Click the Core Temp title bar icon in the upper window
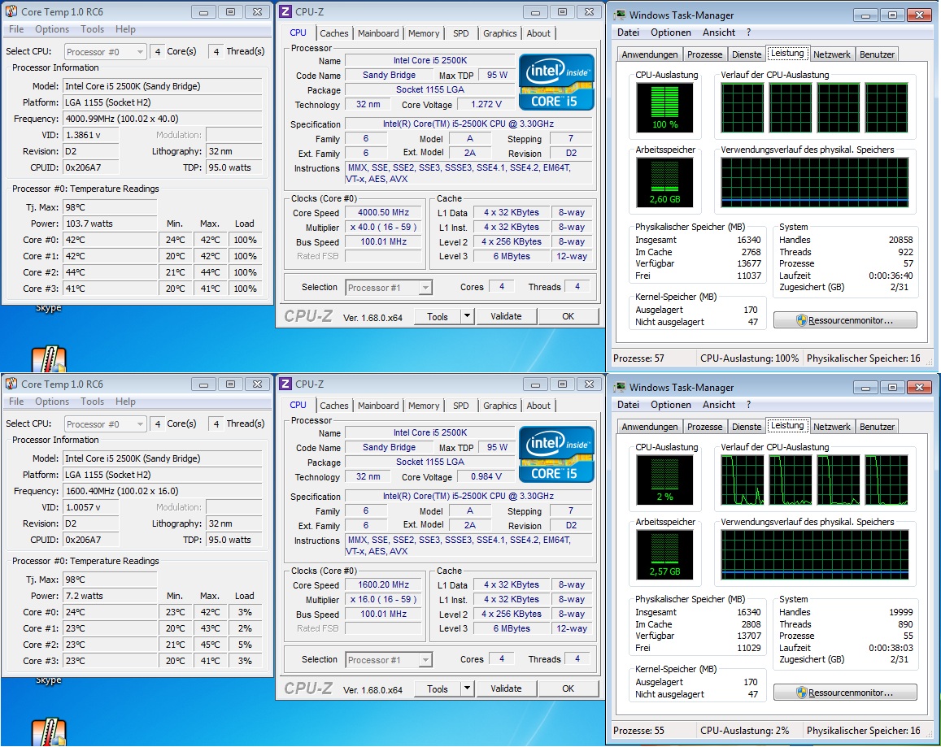941x747 pixels. click(x=11, y=11)
